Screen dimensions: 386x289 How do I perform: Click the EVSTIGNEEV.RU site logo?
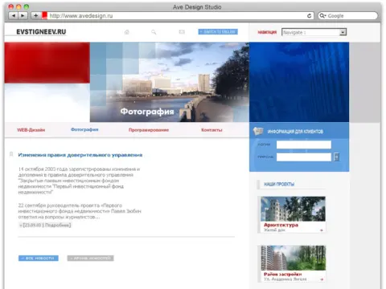[41, 32]
